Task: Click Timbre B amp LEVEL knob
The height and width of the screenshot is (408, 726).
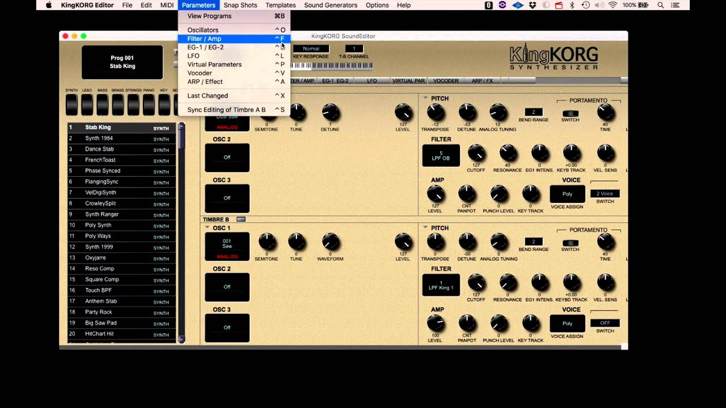Action: [x=435, y=324]
